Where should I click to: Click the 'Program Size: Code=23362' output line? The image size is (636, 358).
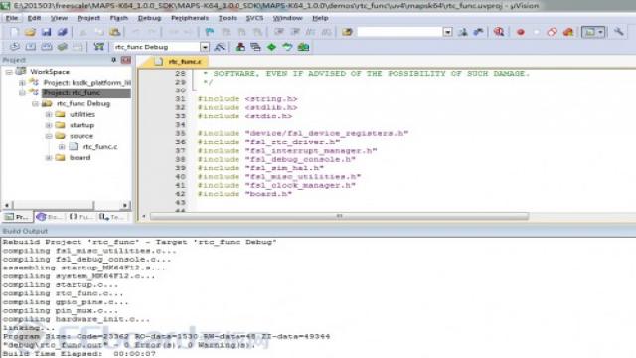[166, 336]
